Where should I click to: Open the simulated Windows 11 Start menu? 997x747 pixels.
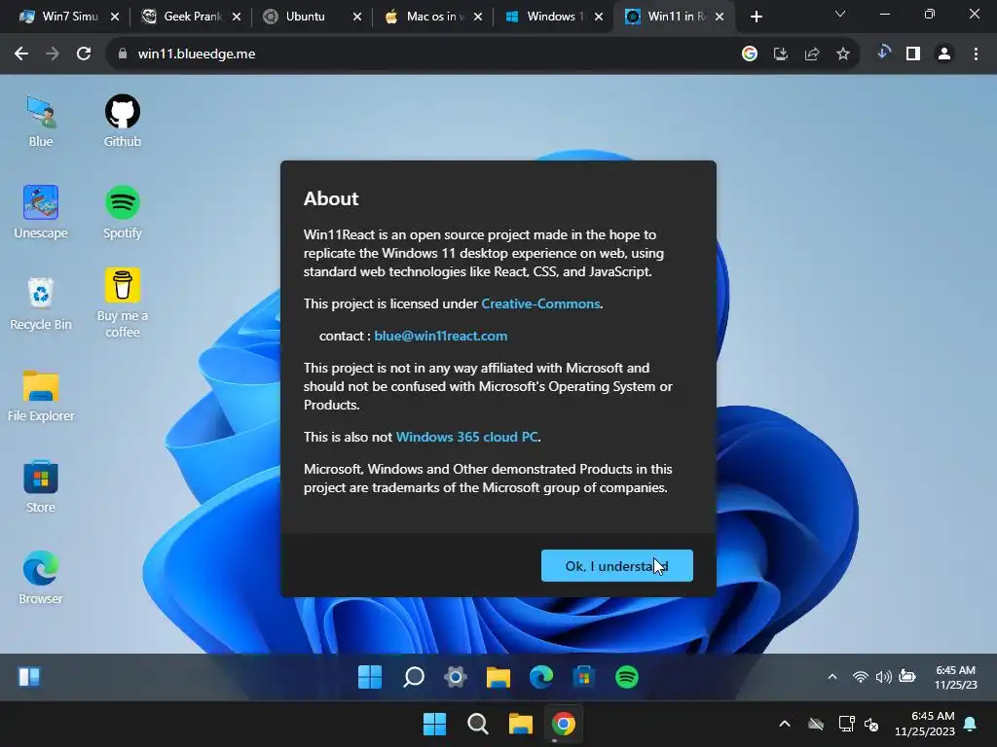[x=369, y=677]
